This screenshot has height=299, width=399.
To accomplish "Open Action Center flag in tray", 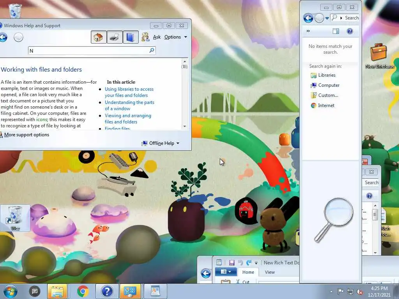I will pyautogui.click(x=341, y=292).
